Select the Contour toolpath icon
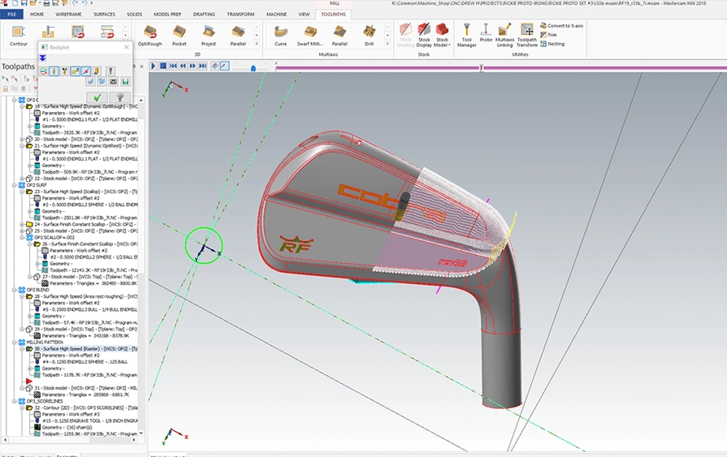 coord(18,35)
